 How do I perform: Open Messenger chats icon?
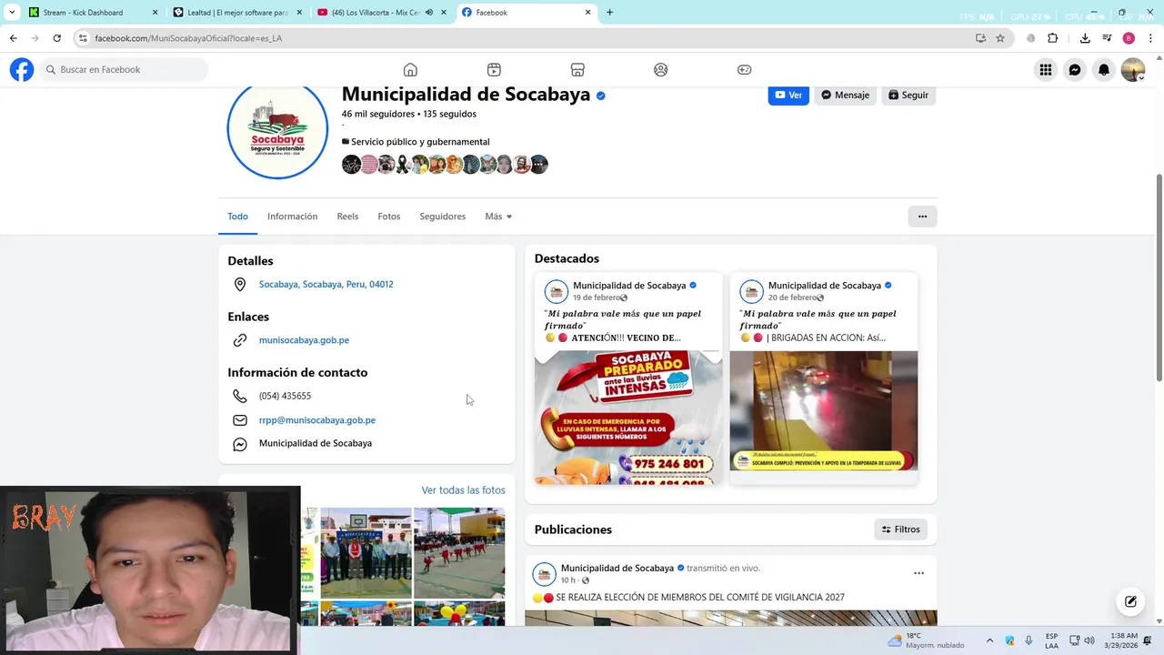(x=1075, y=70)
